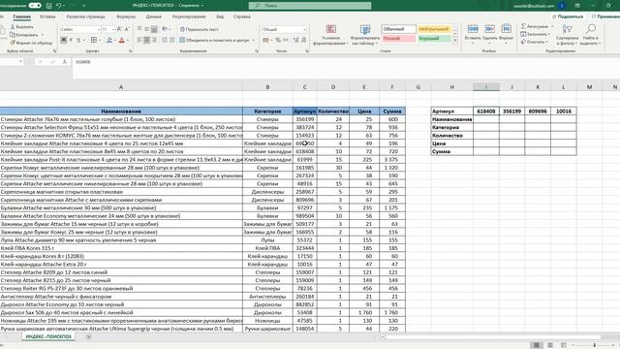Click the Fill Color bucket swatch
The height and width of the screenshot is (349, 620).
(109, 40)
